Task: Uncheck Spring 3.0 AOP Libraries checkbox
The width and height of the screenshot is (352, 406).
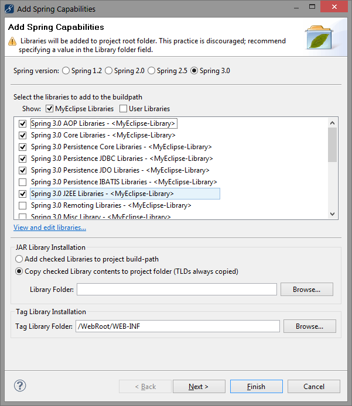Action: (23, 123)
